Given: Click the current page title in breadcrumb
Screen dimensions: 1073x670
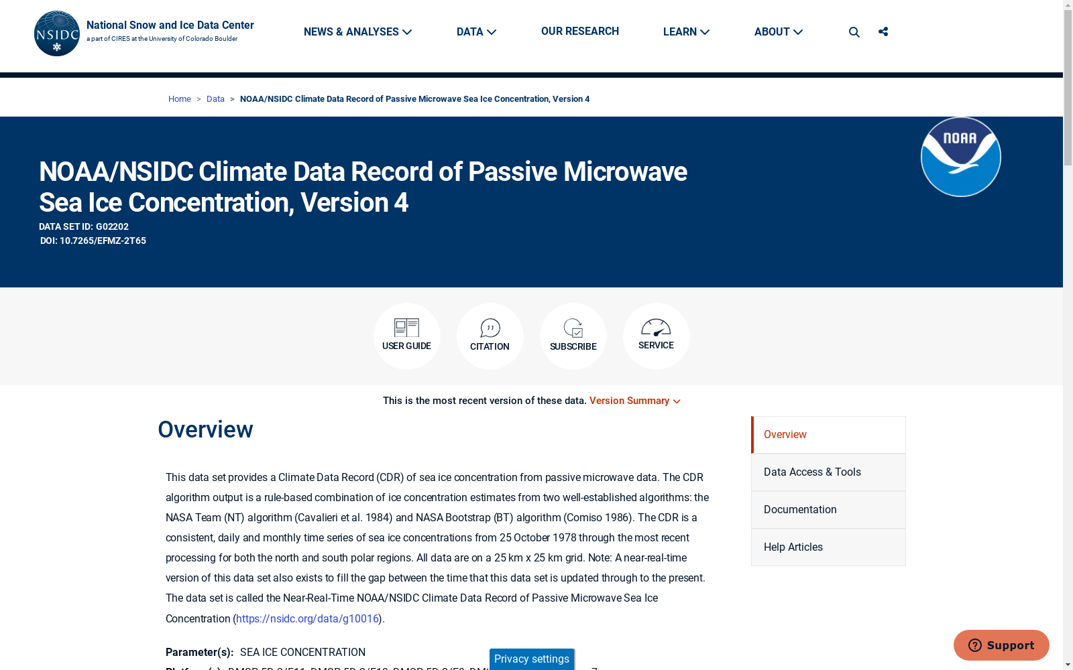Looking at the screenshot, I should (415, 99).
